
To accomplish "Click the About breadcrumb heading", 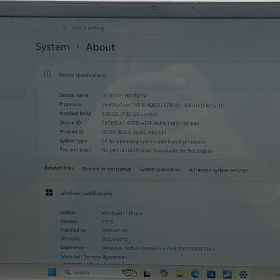I will click(100, 47).
